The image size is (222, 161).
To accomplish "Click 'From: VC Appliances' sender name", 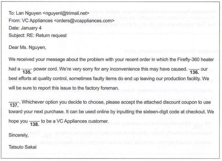I will click(x=31, y=21).
